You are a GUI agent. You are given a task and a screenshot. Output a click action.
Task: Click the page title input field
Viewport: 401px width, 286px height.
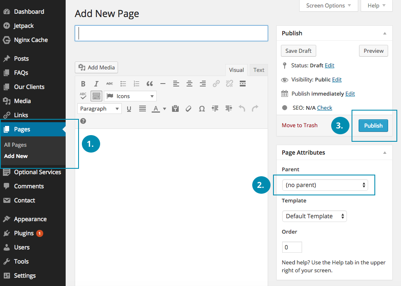pyautogui.click(x=171, y=33)
